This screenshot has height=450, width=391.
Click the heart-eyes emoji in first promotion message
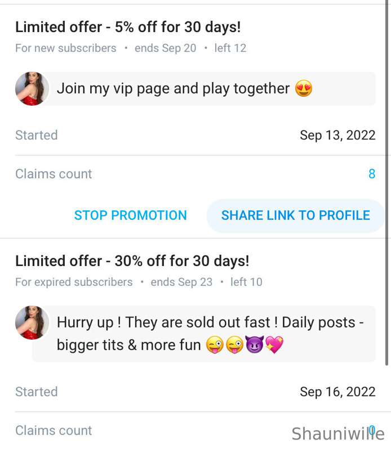304,89
